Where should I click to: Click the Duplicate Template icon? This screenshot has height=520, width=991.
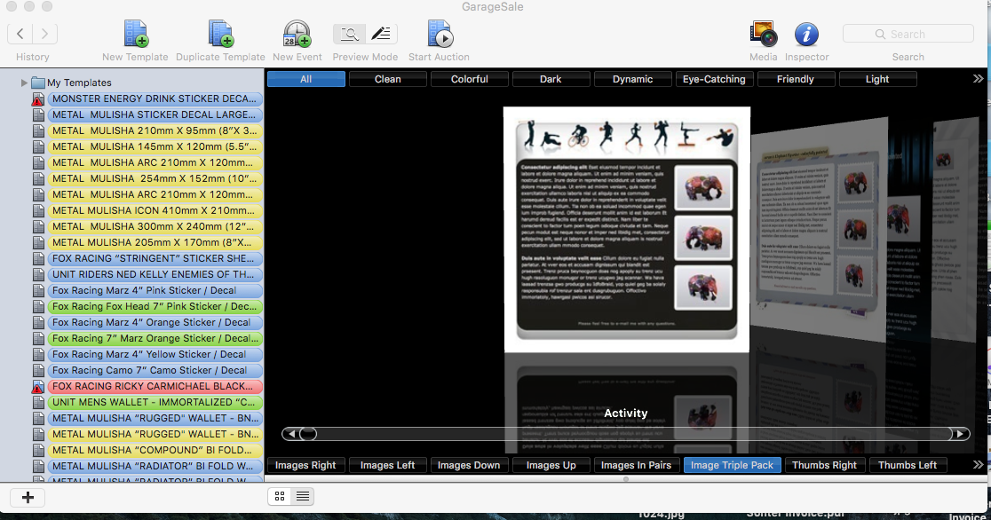tap(220, 35)
